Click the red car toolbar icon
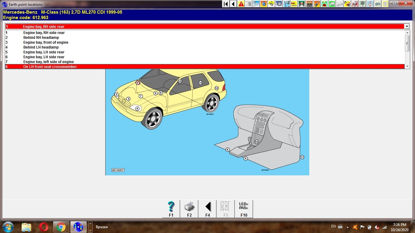The height and width of the screenshot is (233, 415). [x=355, y=4]
